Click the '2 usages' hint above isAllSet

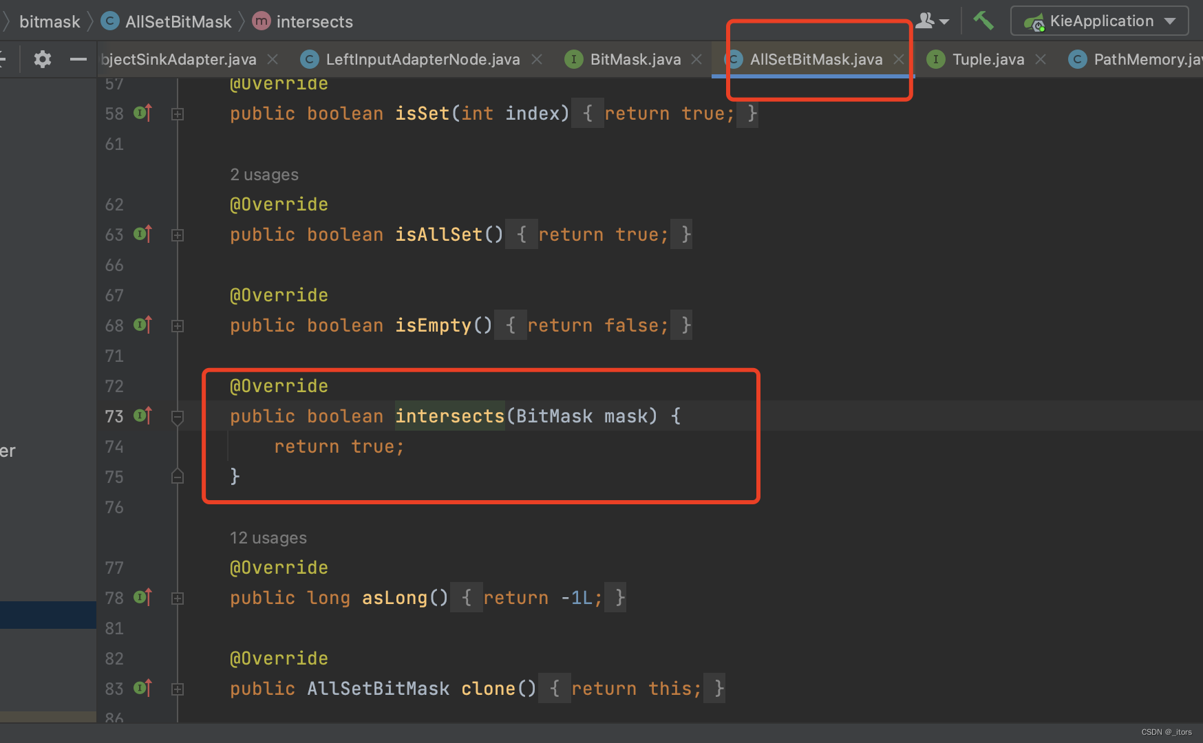pyautogui.click(x=264, y=175)
